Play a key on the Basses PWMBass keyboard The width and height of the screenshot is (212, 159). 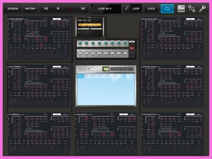click(40, 102)
